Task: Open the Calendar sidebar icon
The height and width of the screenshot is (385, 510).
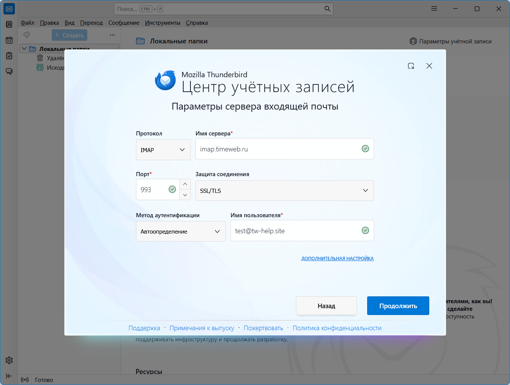Action: pyautogui.click(x=9, y=40)
